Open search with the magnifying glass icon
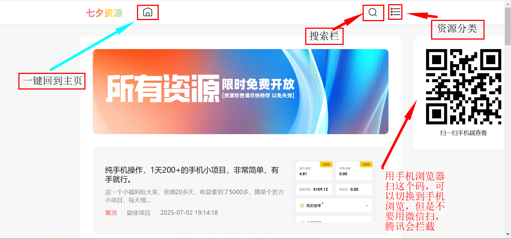Viewport: 511px width, 239px height. pyautogui.click(x=373, y=12)
